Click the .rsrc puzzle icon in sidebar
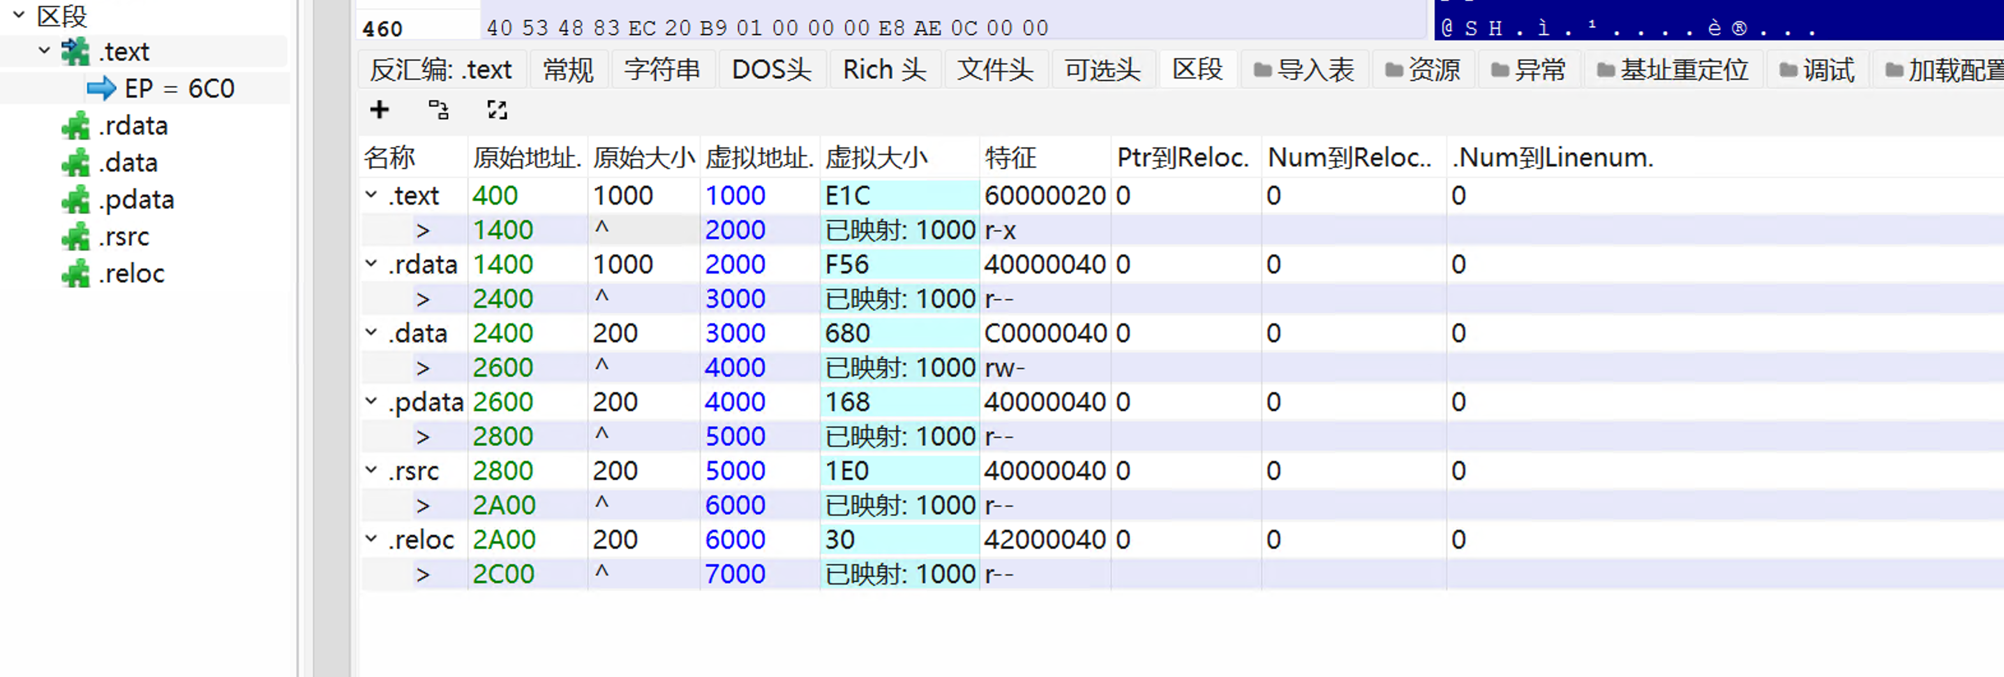This screenshot has width=2004, height=677. pos(75,237)
